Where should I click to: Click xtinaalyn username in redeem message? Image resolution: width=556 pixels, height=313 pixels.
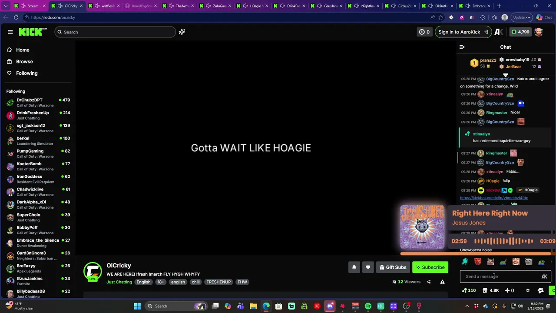[x=481, y=134]
